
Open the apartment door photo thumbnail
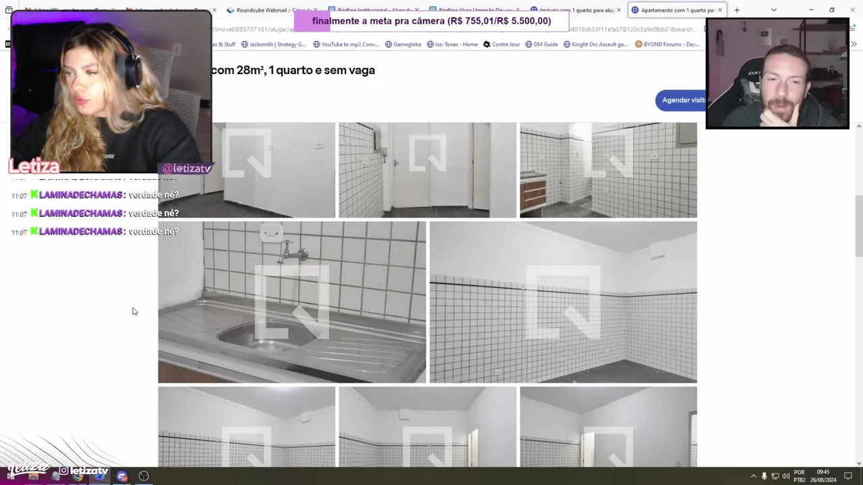427,170
